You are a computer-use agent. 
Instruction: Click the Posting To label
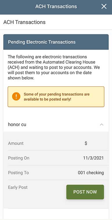[19, 173]
